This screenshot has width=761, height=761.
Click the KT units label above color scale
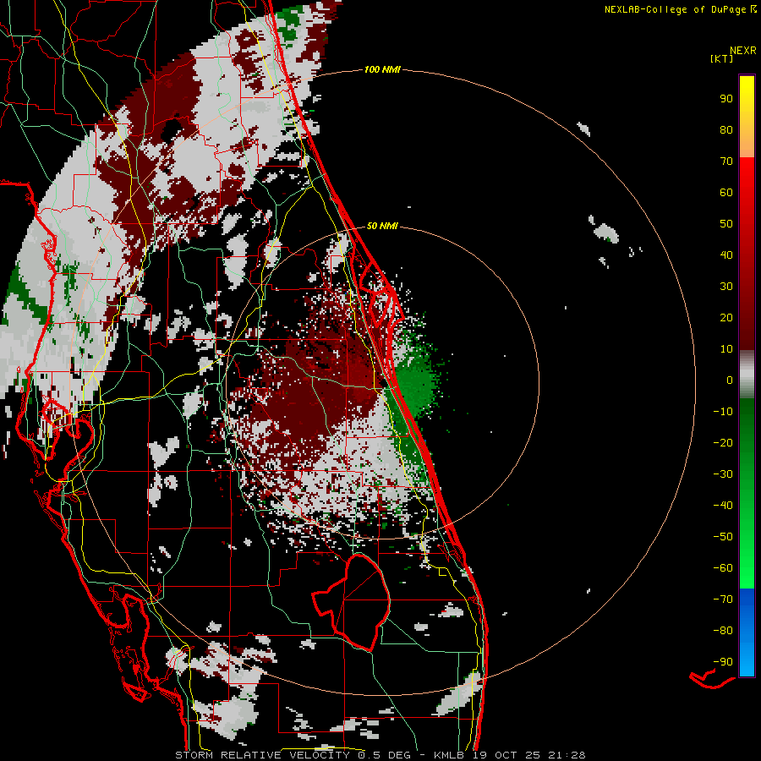click(722, 58)
